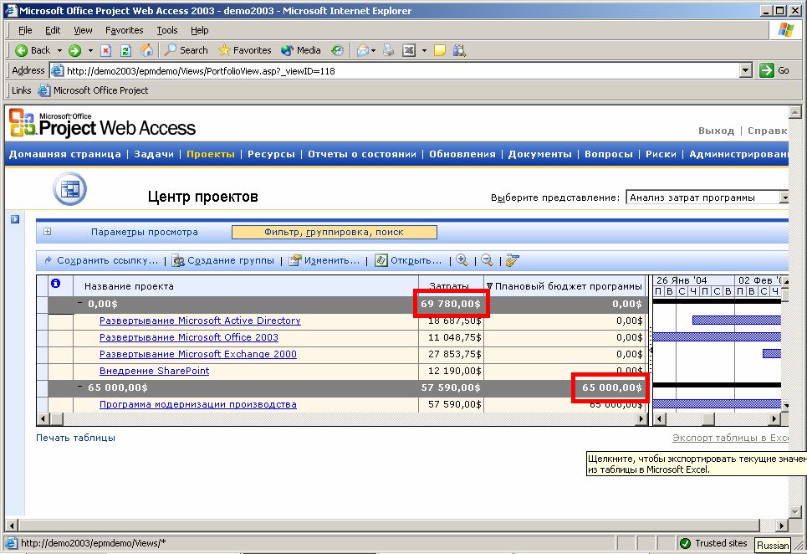Open the Выберите представление dropdown
The width and height of the screenshot is (807, 554).
coord(784,197)
